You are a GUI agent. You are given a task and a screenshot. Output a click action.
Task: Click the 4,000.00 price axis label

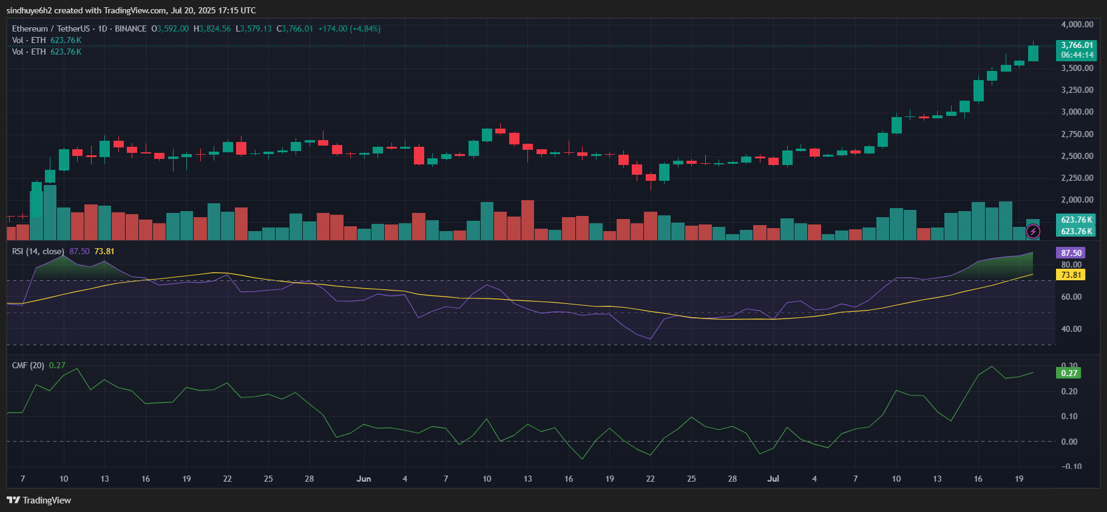1077,24
